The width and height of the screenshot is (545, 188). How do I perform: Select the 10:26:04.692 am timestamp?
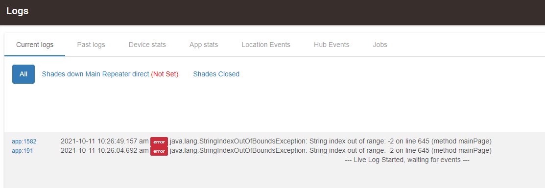105,151
